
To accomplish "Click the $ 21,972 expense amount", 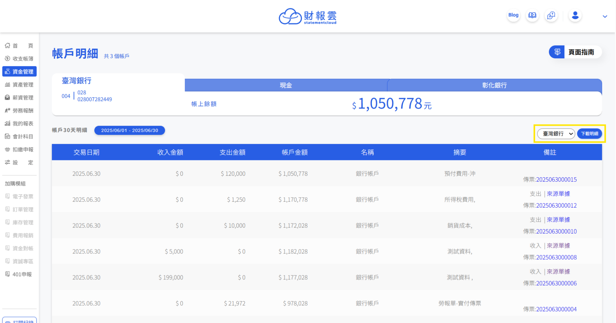I will click(235, 303).
